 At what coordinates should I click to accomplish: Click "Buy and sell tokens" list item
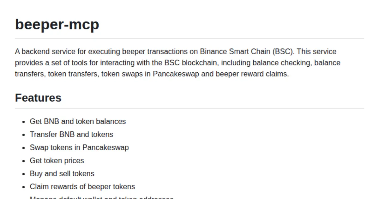tap(62, 174)
